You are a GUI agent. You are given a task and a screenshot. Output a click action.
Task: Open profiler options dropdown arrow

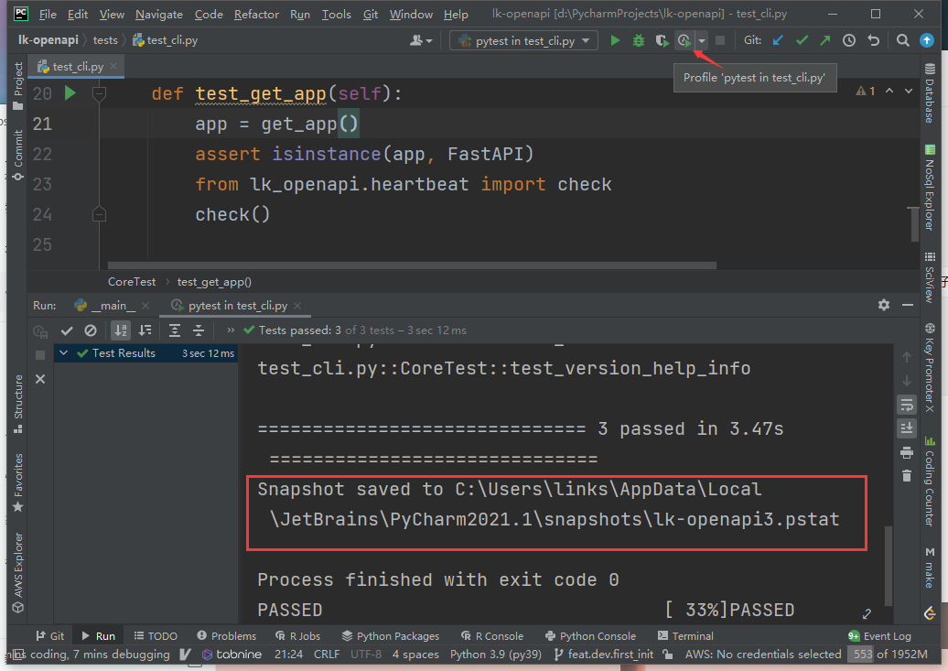coord(701,40)
